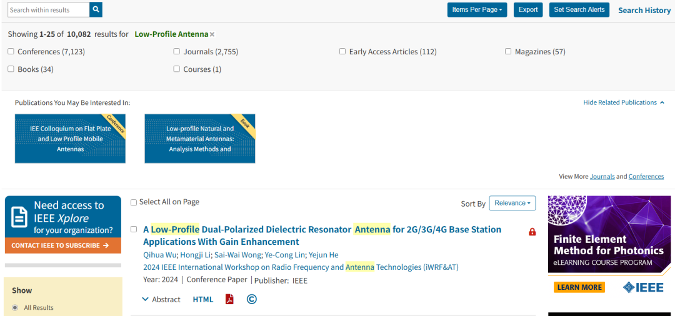Viewport: 675px width, 316px height.
Task: Check the Books (34) filter
Action: click(11, 69)
